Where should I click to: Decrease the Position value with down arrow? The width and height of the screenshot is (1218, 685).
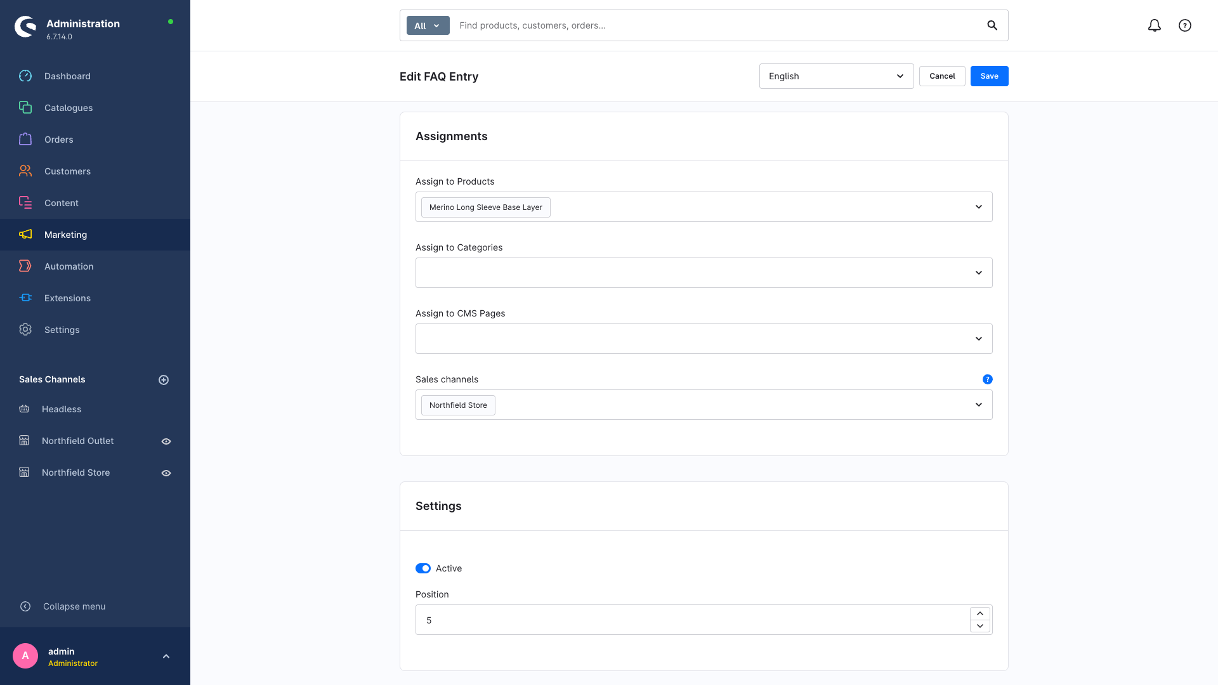980,626
